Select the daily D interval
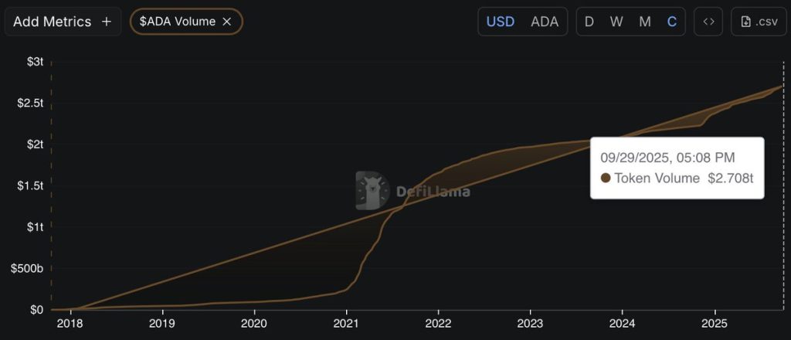791x340 pixels. [x=589, y=22]
